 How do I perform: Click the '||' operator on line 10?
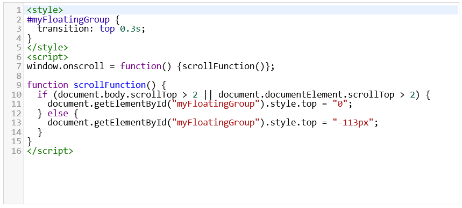tap(208, 94)
